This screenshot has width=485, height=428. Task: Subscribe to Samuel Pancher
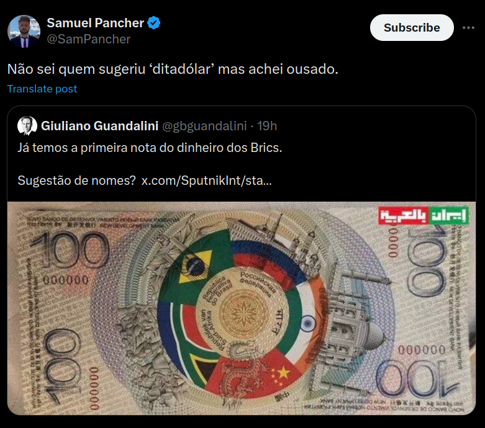412,27
